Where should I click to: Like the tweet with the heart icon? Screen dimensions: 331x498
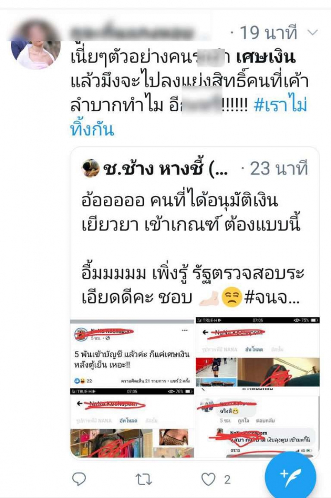point(208,479)
